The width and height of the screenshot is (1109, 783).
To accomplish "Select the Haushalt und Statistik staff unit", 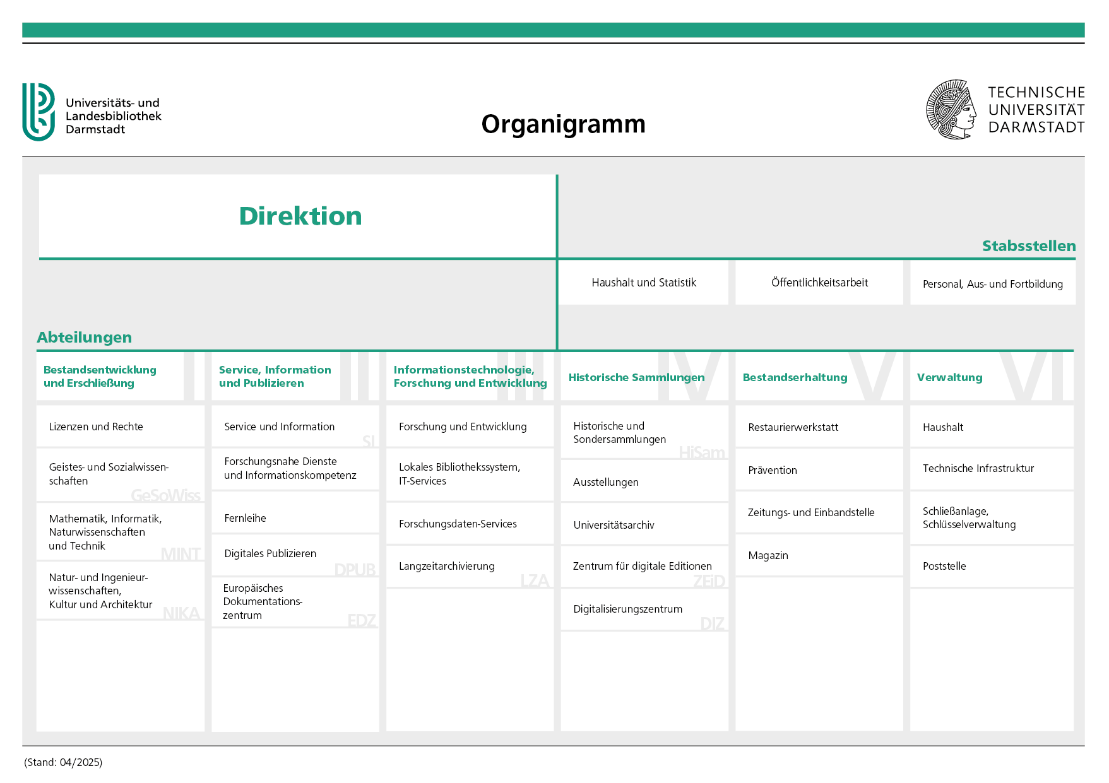I will pos(643,283).
